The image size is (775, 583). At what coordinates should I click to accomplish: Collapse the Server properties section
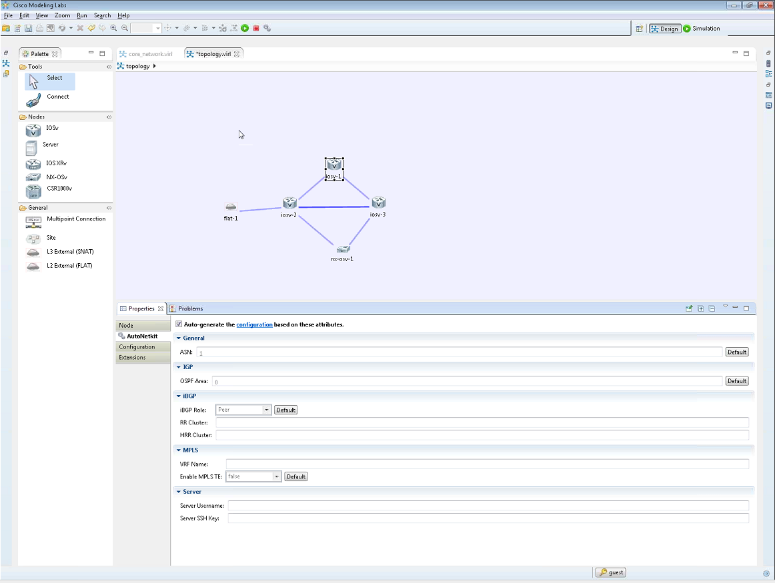pos(179,492)
